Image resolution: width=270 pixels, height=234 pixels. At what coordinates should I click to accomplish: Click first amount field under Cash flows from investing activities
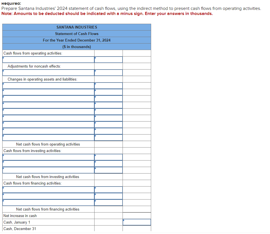[108, 157]
